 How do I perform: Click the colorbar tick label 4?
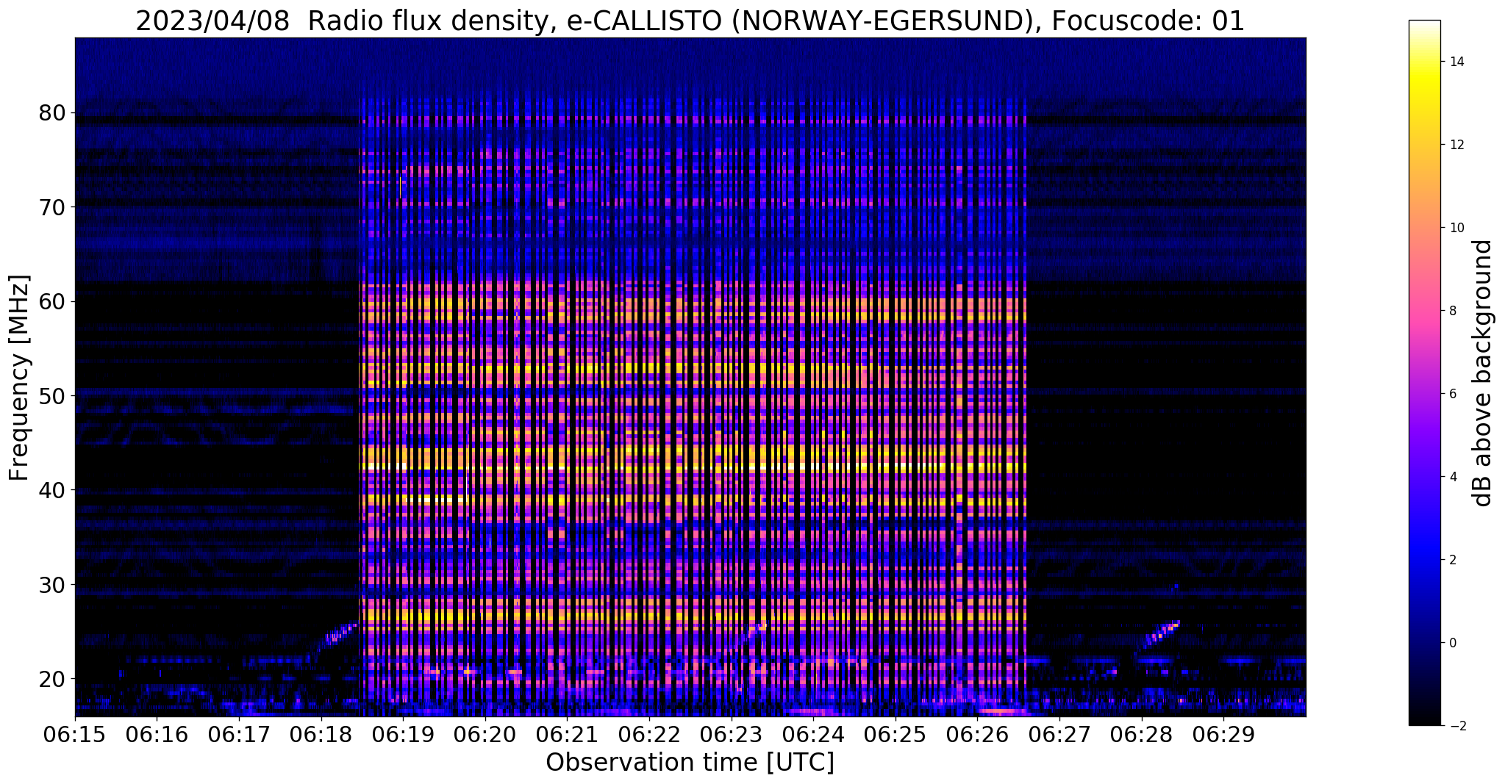[x=1452, y=477]
